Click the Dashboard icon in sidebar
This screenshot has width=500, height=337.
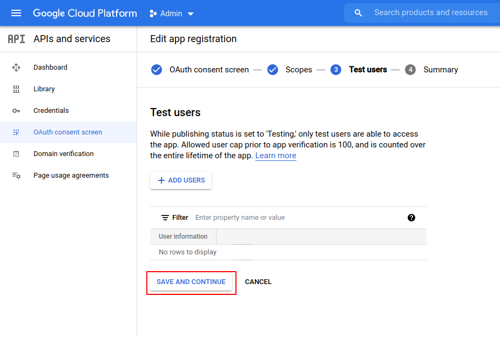coord(16,68)
